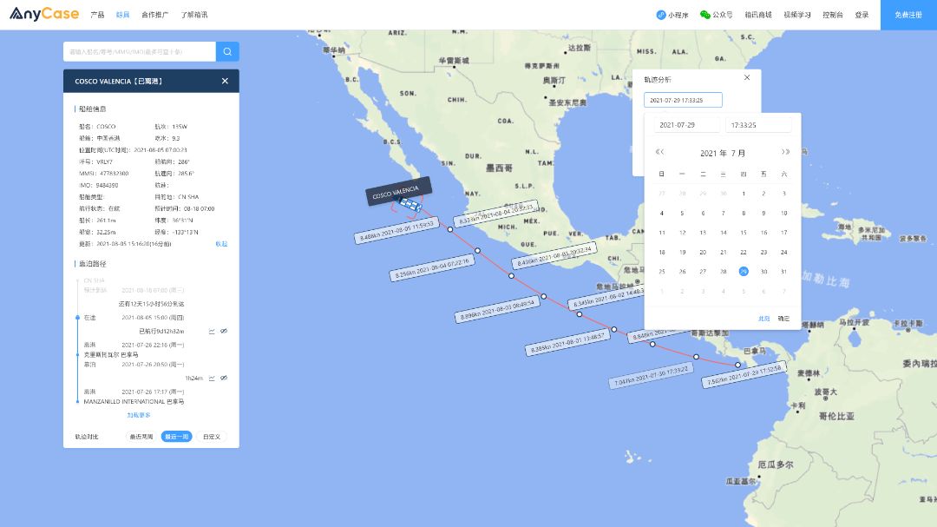
Task: Open the 视频学习 nav item
Action: tap(797, 15)
